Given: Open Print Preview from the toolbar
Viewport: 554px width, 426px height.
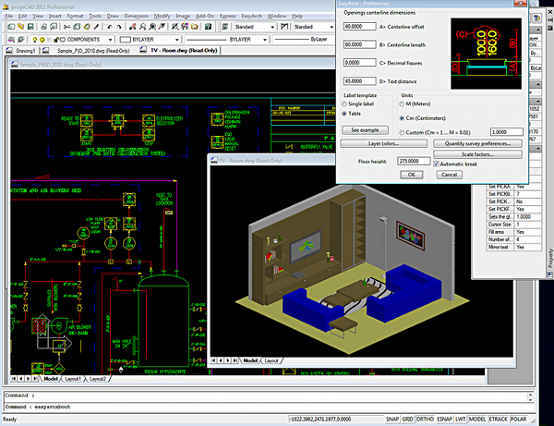Looking at the screenshot, I should click(x=54, y=27).
